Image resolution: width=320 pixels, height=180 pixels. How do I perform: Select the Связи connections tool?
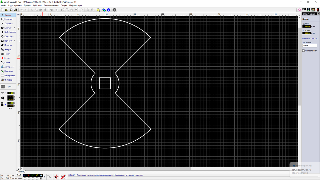[x=8, y=62]
